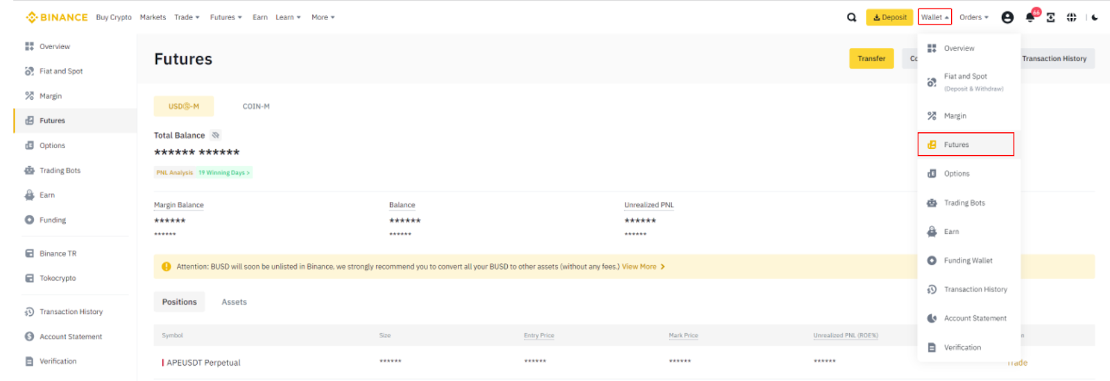Viewport: 1110px width, 381px height.
Task: Toggle dark mode moon icon
Action: pos(1095,17)
